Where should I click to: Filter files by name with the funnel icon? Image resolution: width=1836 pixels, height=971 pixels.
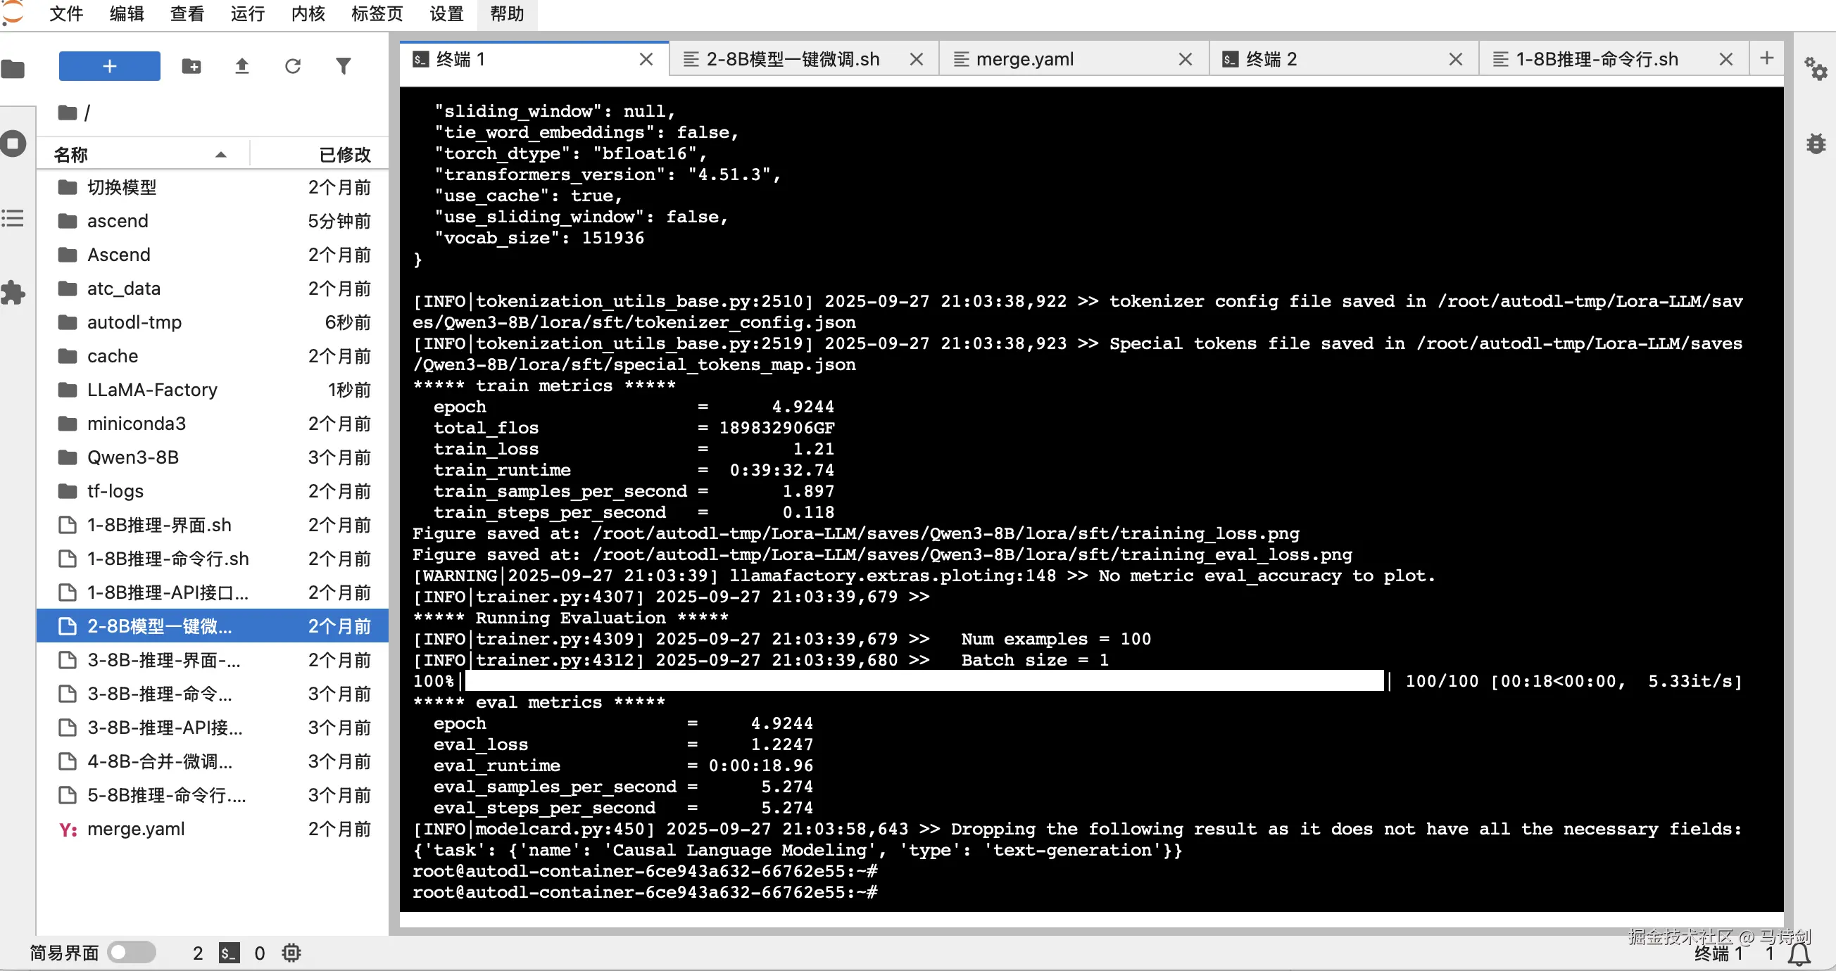344,65
